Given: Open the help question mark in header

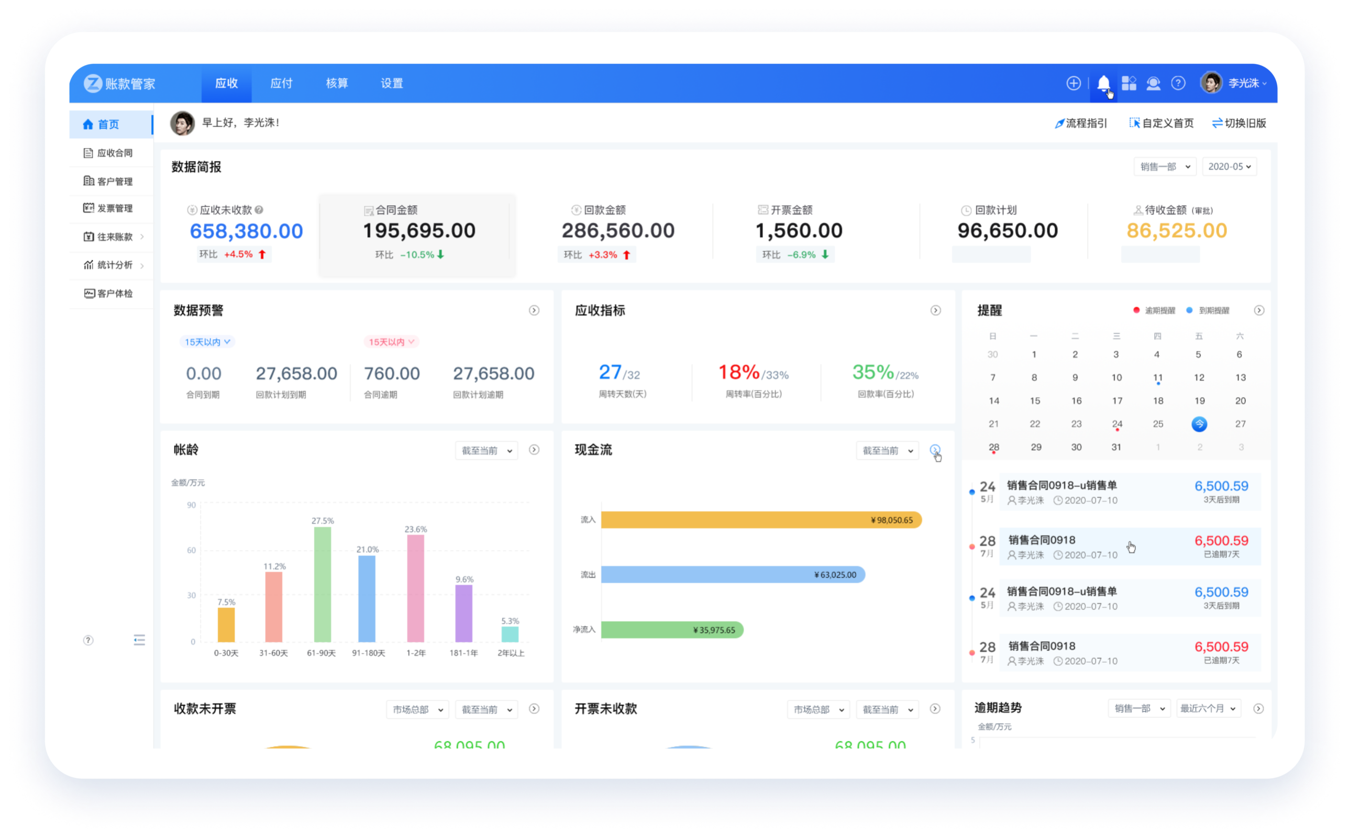Looking at the screenshot, I should pyautogui.click(x=1178, y=83).
